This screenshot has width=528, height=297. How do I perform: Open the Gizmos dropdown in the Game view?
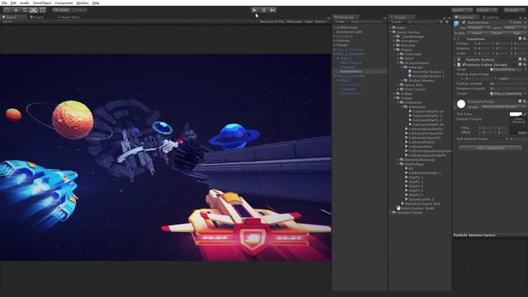click(x=321, y=21)
